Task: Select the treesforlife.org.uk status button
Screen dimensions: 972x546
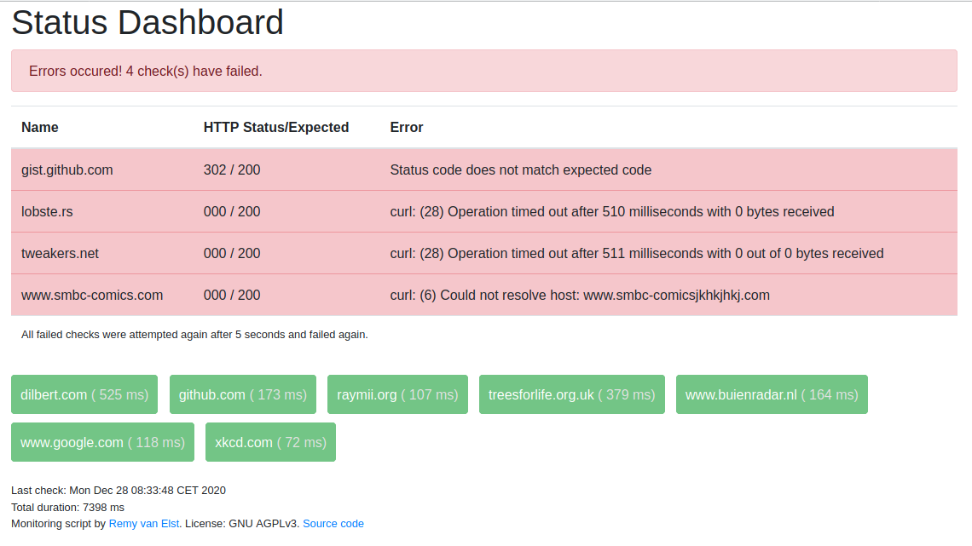Action: point(571,394)
